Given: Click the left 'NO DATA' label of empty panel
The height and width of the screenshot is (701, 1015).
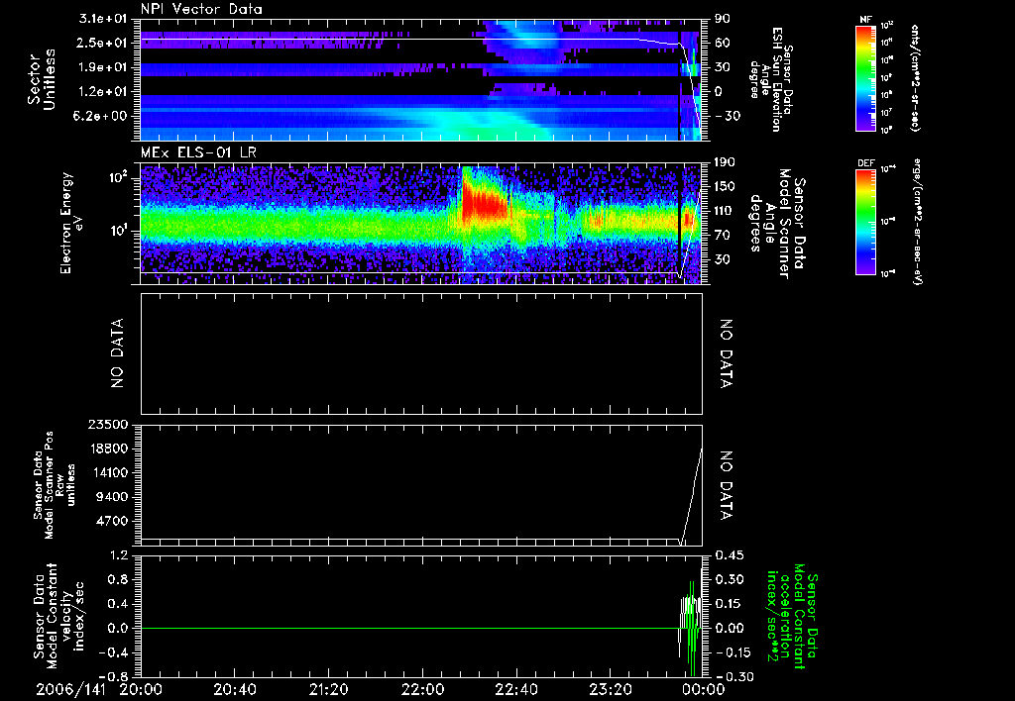Looking at the screenshot, I should [117, 353].
